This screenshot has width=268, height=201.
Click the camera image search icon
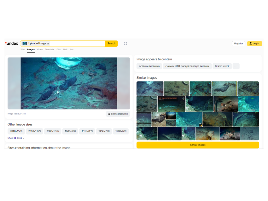[126, 44]
